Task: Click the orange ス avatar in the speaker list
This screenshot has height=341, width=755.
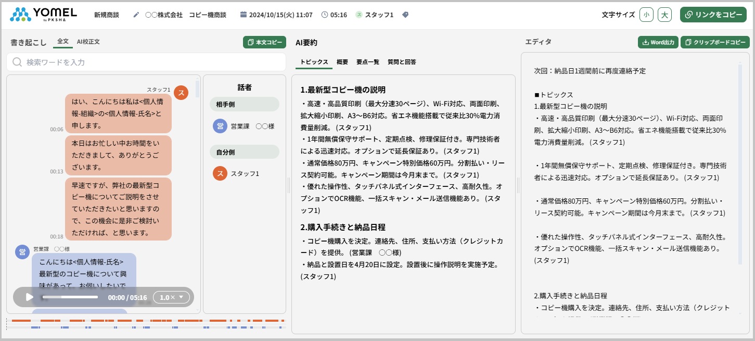Action: click(220, 173)
